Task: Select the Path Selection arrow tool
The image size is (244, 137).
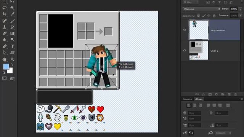Action: (x=5, y=53)
